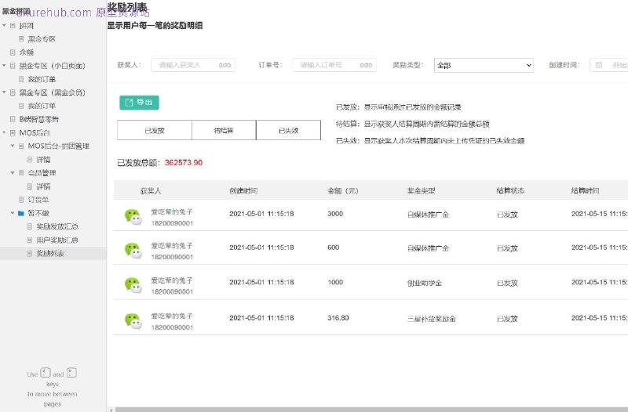Click 已发放 status in the 3000 row

tap(507, 215)
